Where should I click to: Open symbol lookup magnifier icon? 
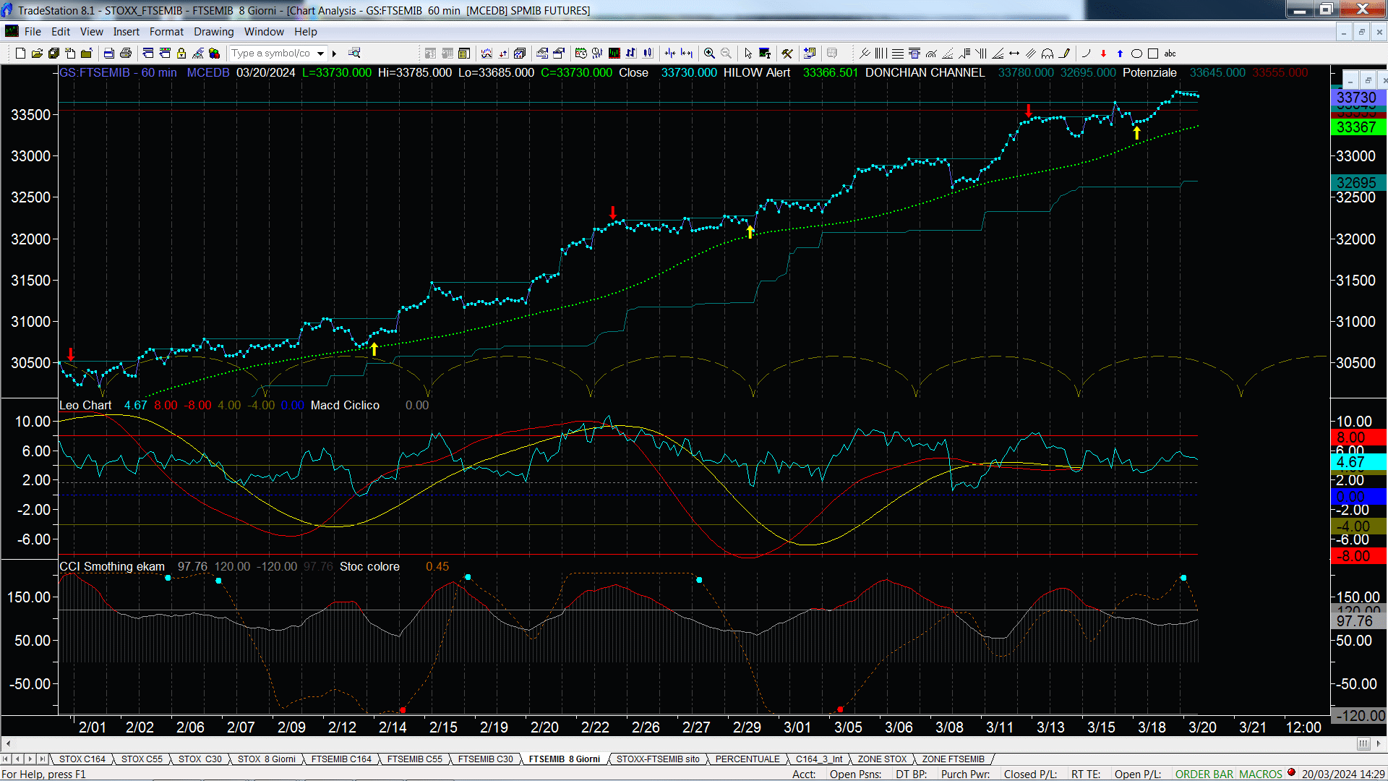(x=354, y=54)
